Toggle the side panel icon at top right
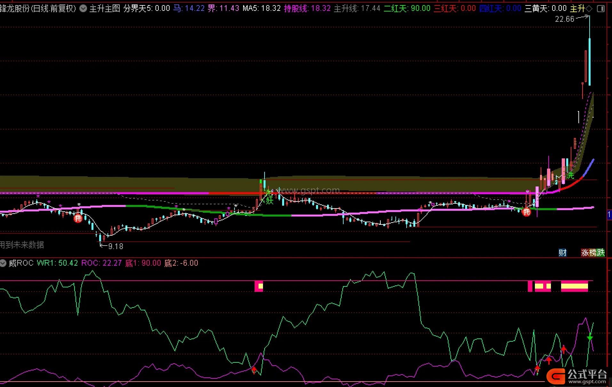The height and width of the screenshot is (387, 612). coord(601,9)
